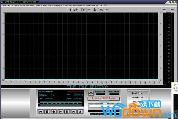The width and height of the screenshot is (178, 119).
Task: Click the green play button
Action: pos(61,112)
